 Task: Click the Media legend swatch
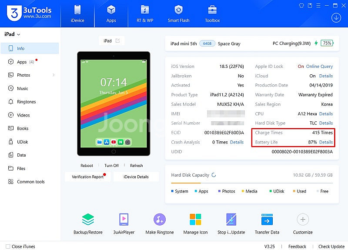[x=243, y=191]
